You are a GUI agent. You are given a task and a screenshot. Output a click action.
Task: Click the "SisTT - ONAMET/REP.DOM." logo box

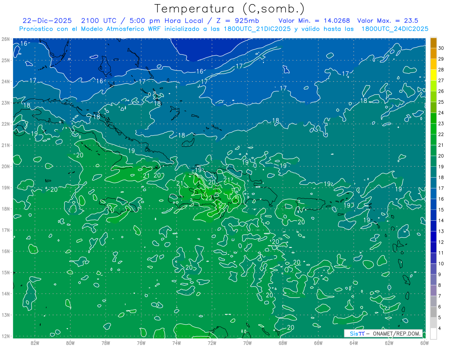[384, 333]
